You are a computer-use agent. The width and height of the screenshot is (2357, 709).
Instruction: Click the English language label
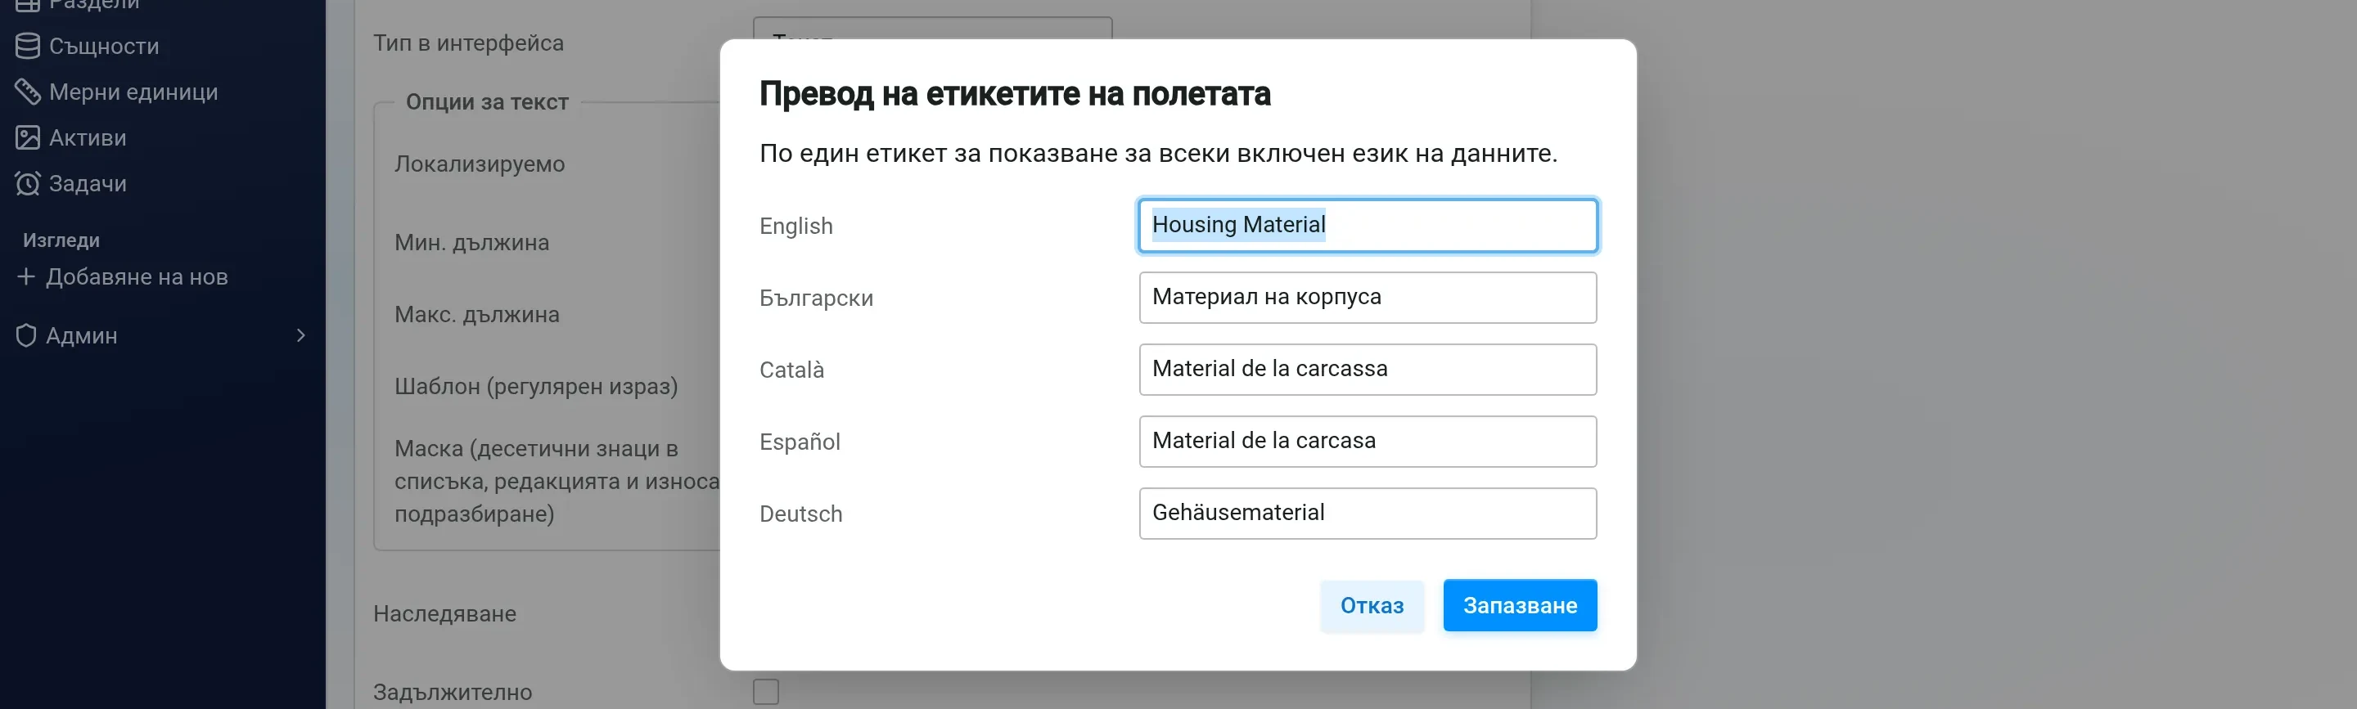796,226
